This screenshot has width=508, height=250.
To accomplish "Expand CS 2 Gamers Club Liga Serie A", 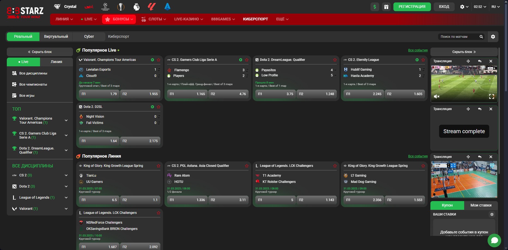I will (x=66, y=135).
